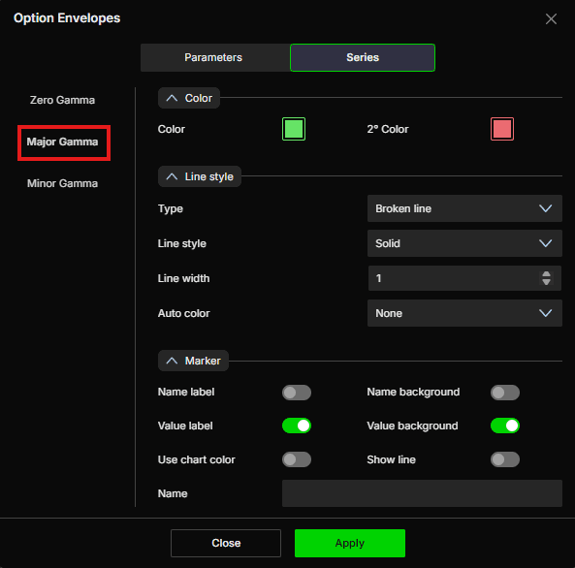The height and width of the screenshot is (568, 575).
Task: Open the Type dropdown showing Broken line
Action: click(x=464, y=208)
